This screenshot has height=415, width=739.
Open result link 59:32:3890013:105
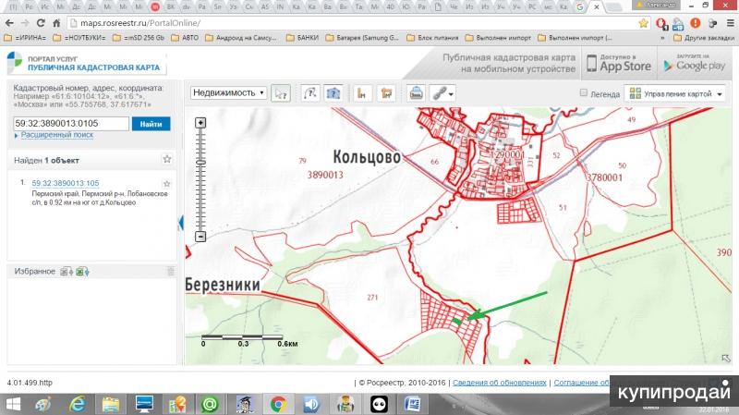coord(66,183)
